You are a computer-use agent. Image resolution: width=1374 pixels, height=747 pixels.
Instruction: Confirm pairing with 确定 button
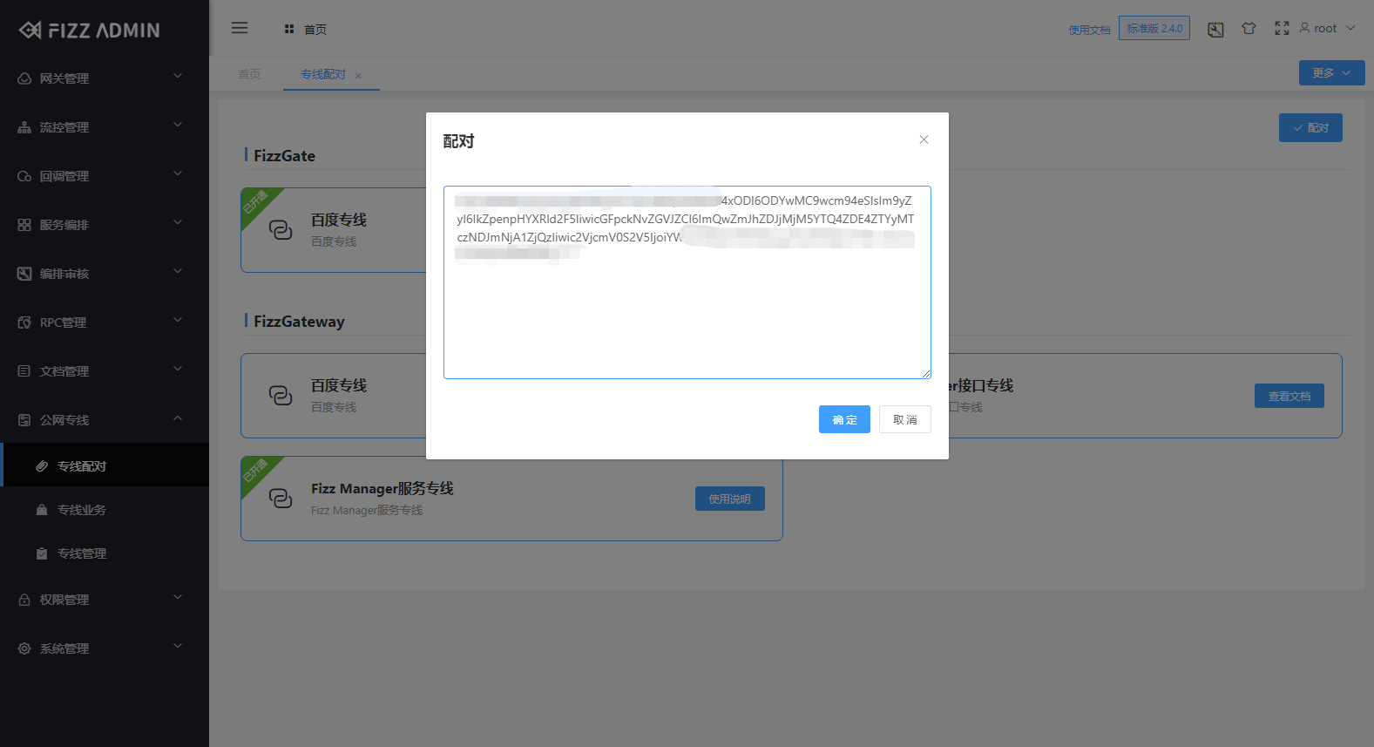844,419
